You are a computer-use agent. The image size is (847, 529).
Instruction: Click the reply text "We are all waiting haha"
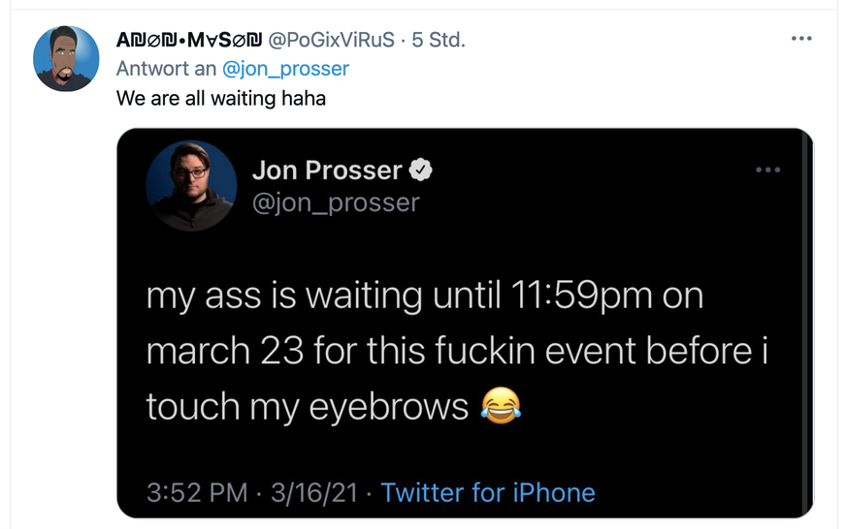(x=221, y=99)
